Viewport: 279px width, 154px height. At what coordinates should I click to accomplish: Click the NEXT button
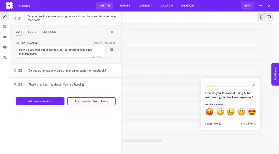[x=247, y=6]
